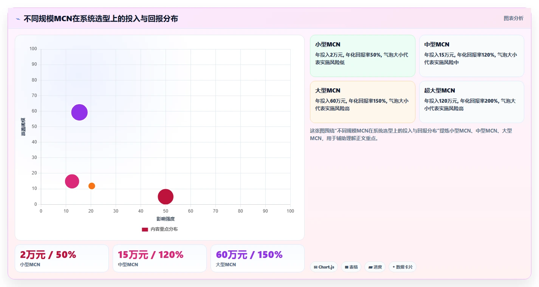
Task: Click the 50 label on the x-axis
Action: [166, 211]
